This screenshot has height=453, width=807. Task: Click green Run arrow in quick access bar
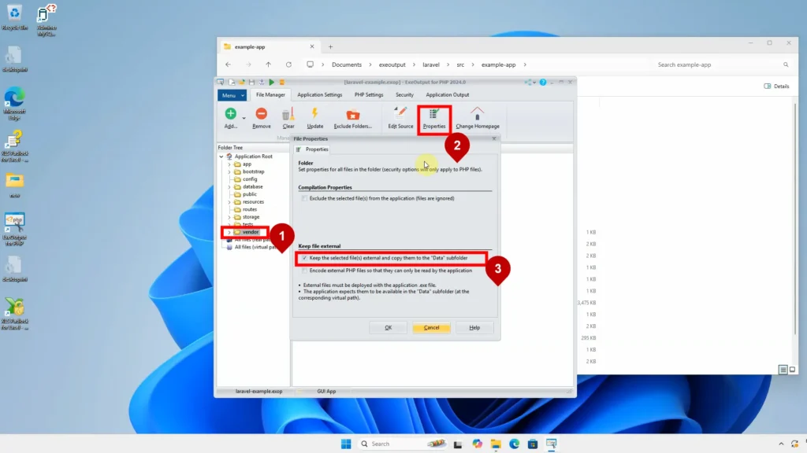click(x=272, y=82)
